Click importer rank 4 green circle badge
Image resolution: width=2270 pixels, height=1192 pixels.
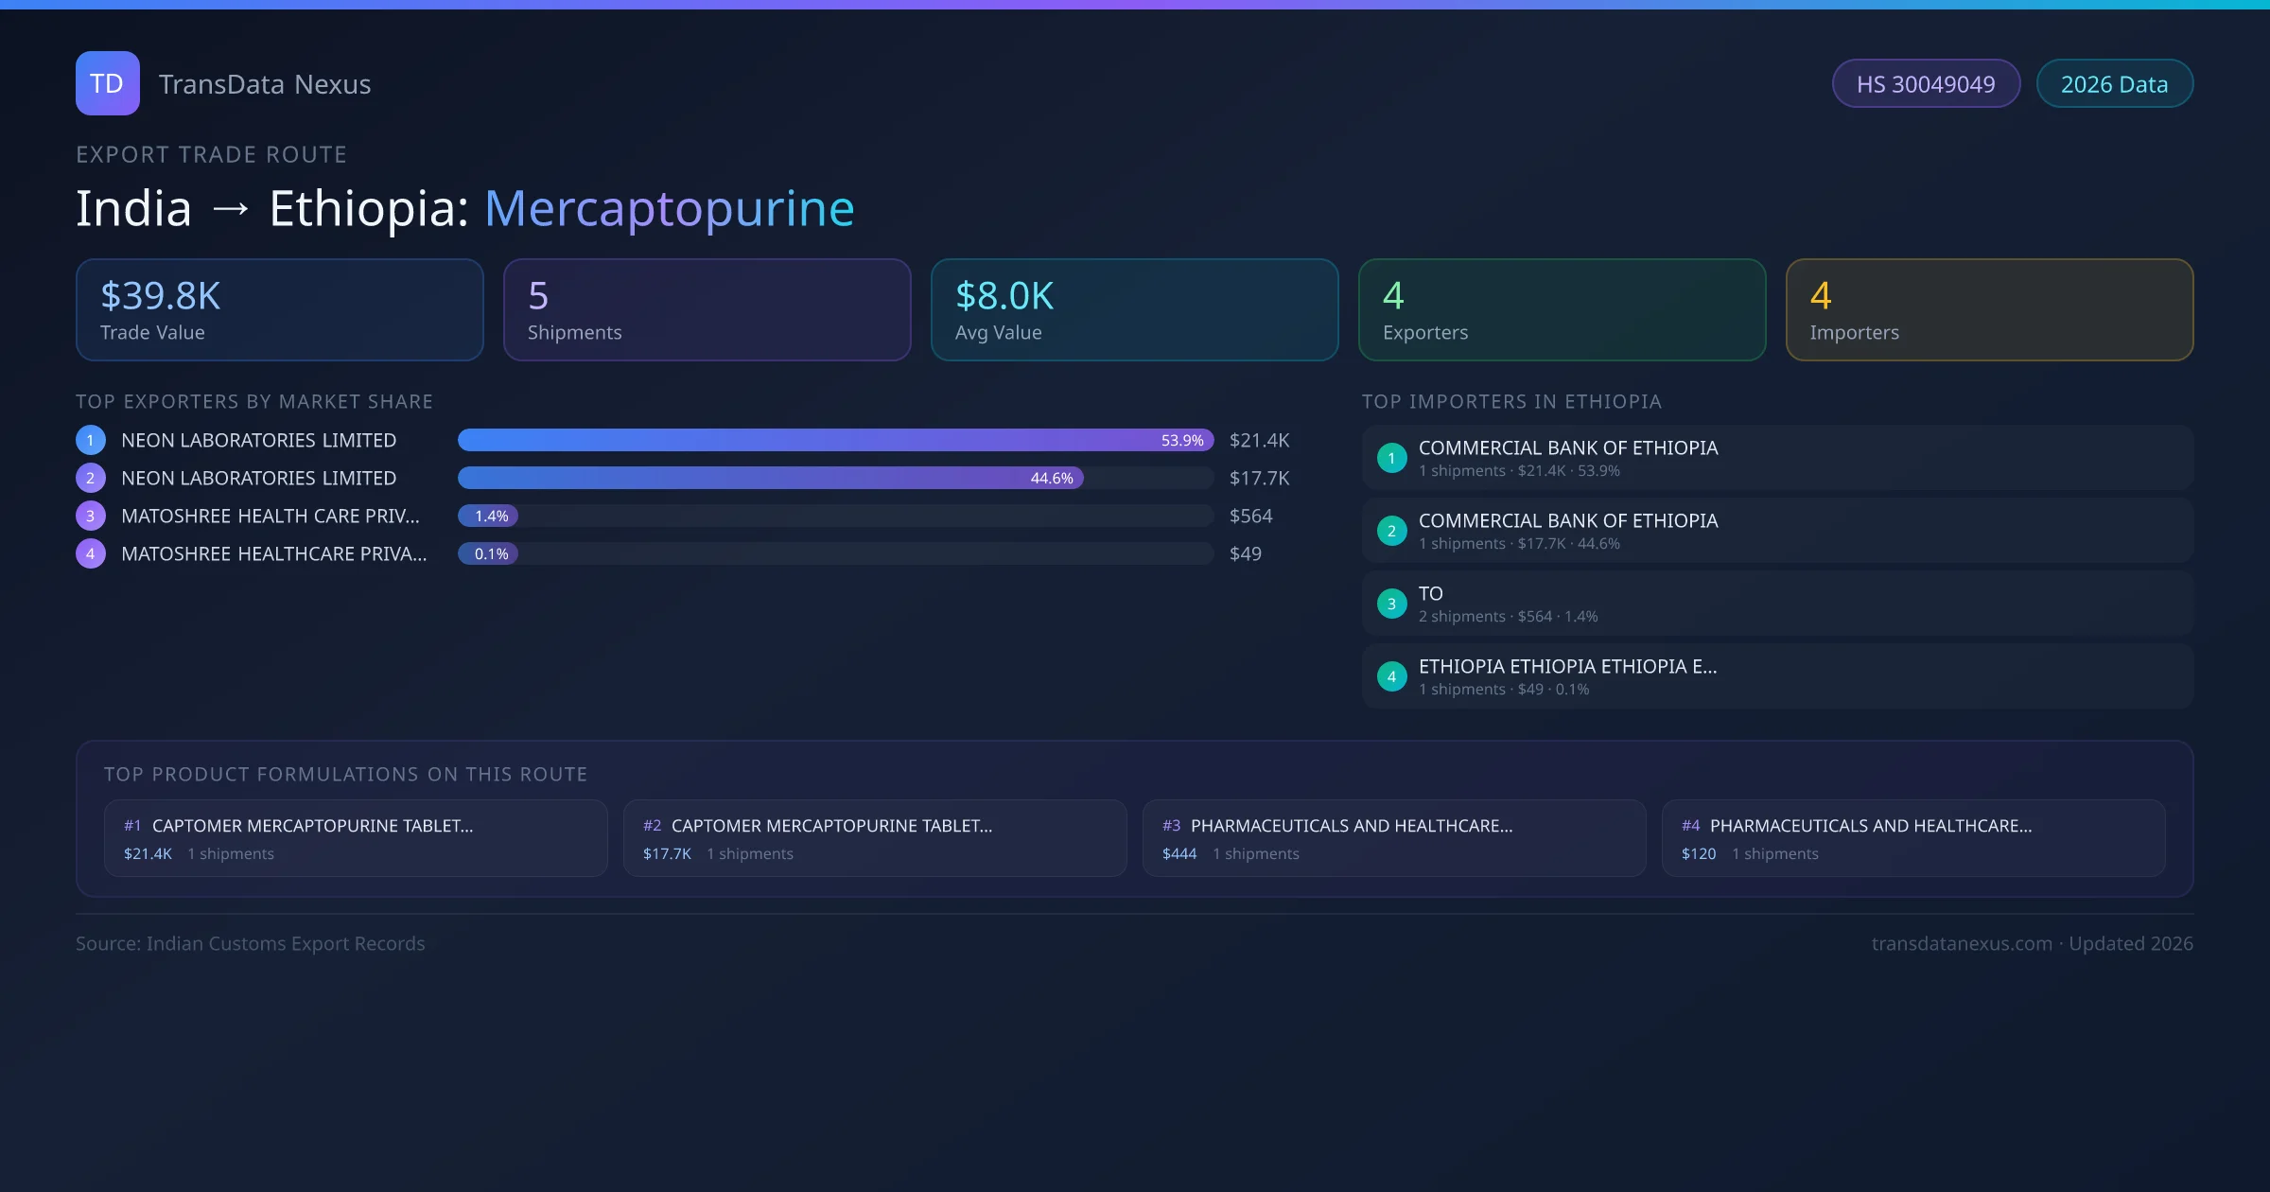coord(1391,676)
